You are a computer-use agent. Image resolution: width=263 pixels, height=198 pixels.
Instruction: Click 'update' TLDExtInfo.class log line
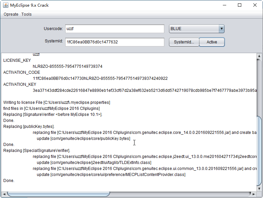point(94,163)
